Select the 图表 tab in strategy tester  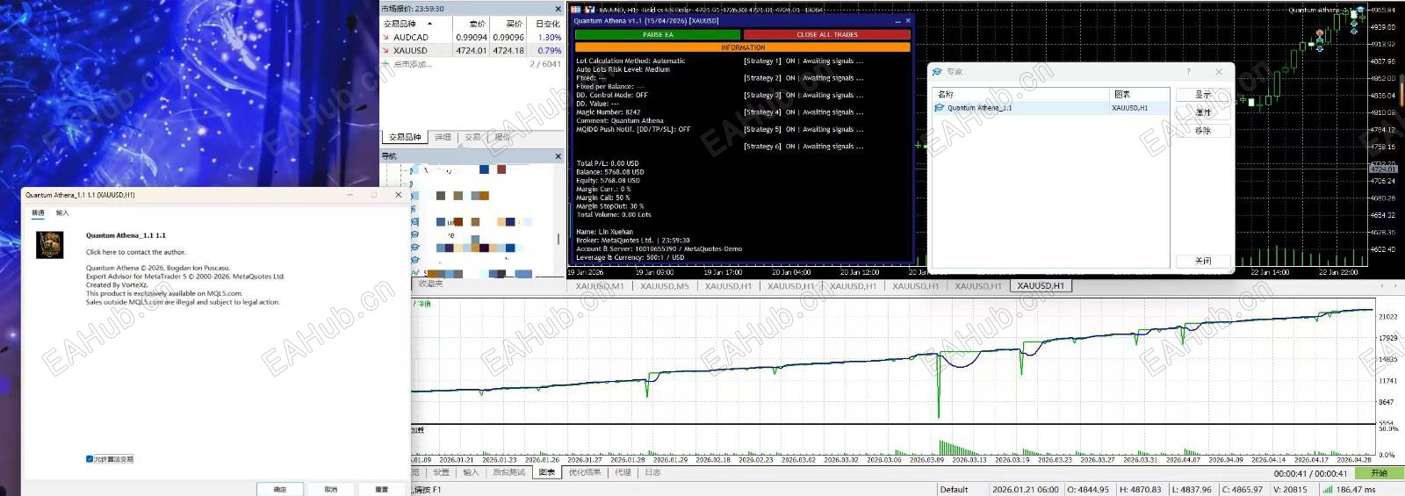(547, 472)
